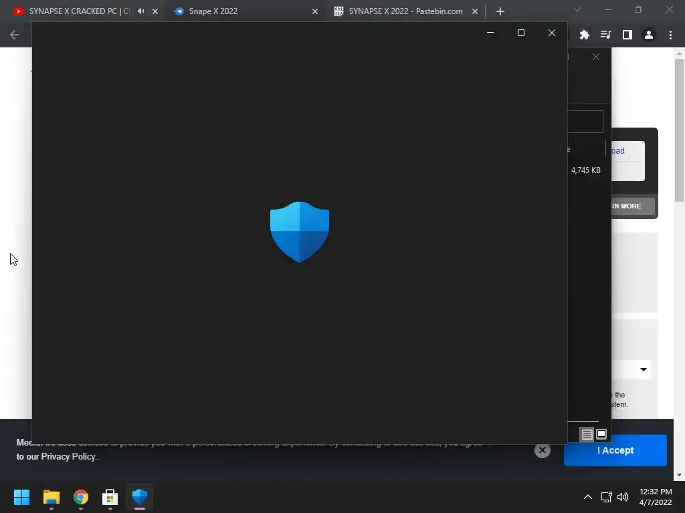The width and height of the screenshot is (685, 513).
Task: Open the tab search chevron in Chrome
Action: click(577, 9)
